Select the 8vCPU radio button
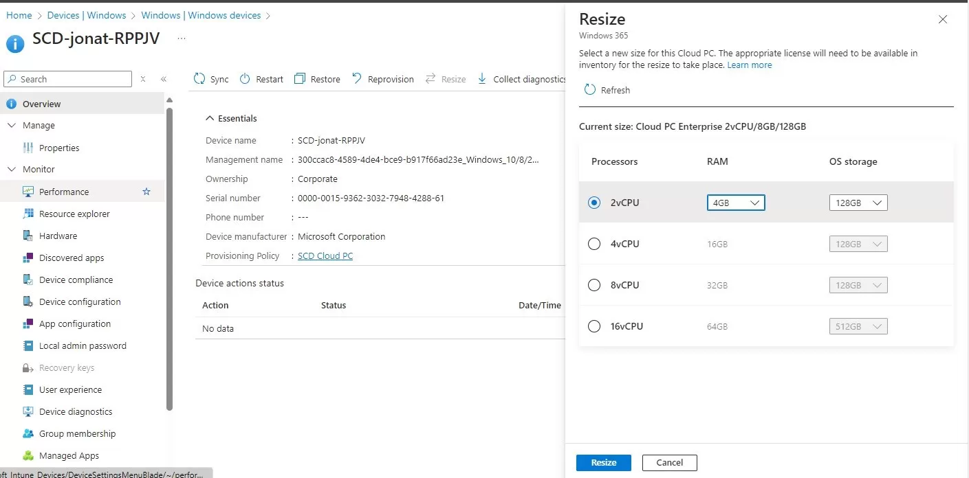This screenshot has width=969, height=478. [x=594, y=285]
